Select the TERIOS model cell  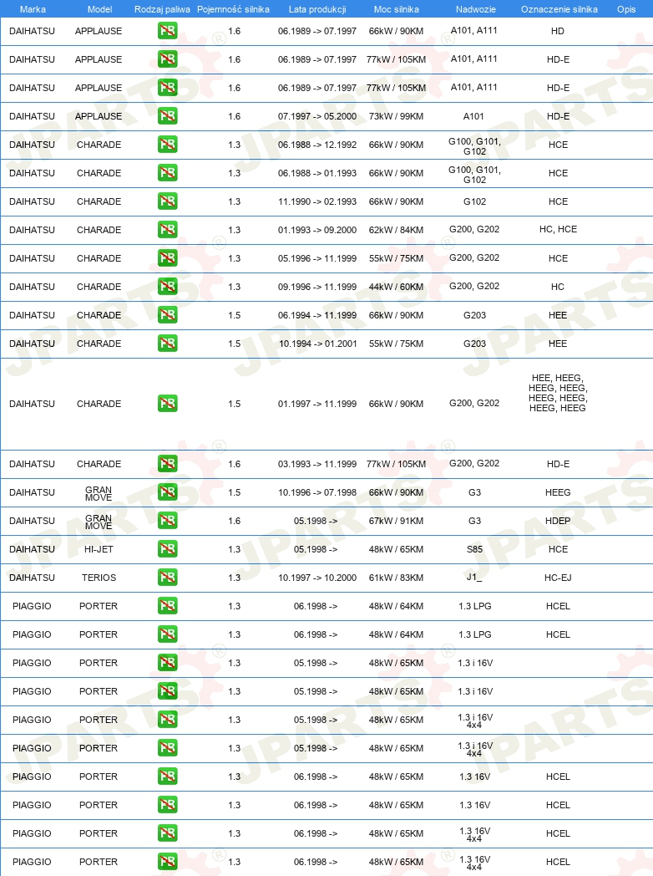[99, 578]
